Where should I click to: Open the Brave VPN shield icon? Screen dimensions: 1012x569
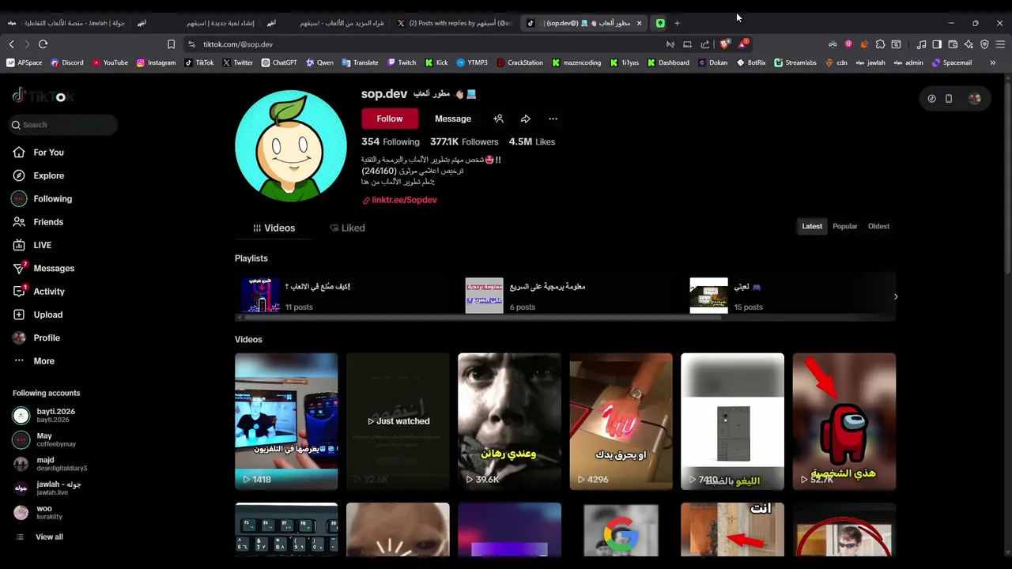[984, 44]
